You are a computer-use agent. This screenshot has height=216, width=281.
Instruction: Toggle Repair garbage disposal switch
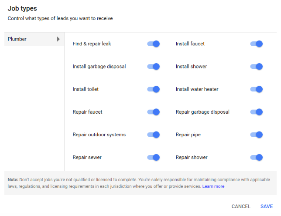[257, 112]
